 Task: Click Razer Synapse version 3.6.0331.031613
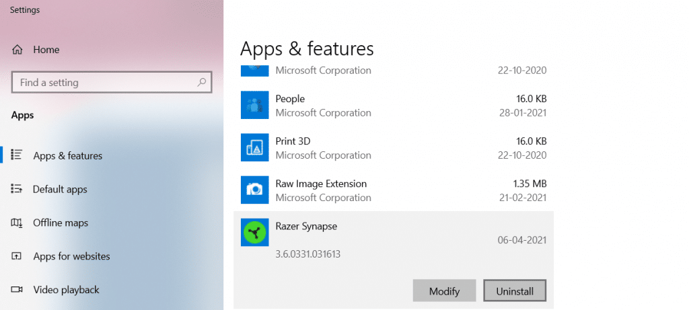click(308, 254)
